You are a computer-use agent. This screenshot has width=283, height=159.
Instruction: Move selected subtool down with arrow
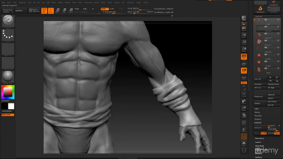click(277, 77)
